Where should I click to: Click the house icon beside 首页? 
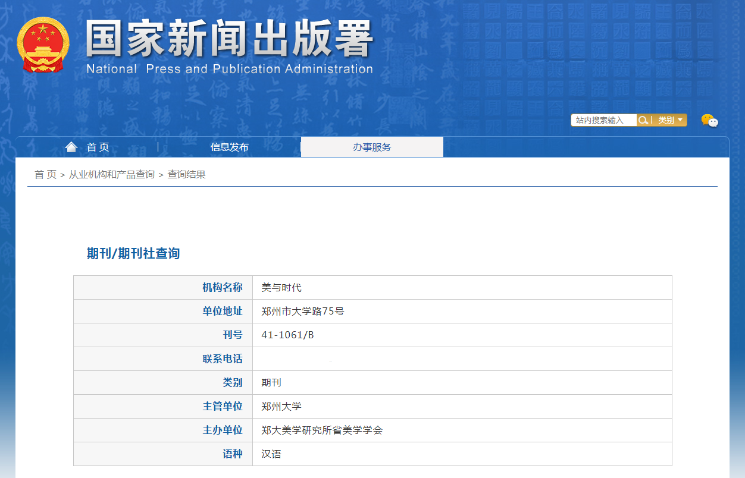(71, 147)
